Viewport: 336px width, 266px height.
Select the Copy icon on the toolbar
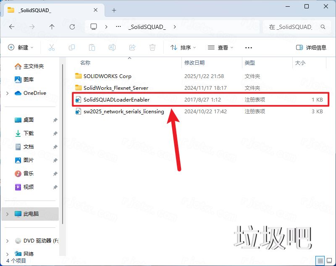coord(71,47)
